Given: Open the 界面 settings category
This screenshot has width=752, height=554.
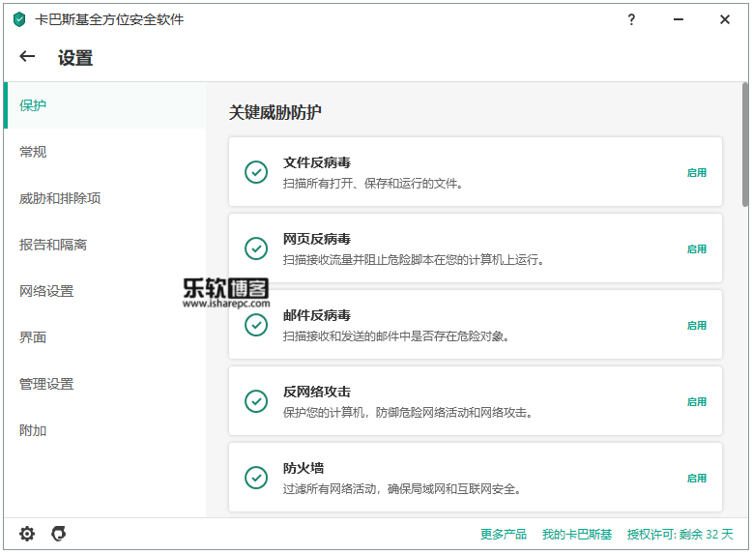Looking at the screenshot, I should (33, 337).
